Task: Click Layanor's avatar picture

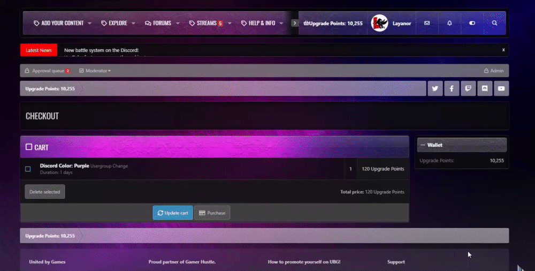Action: 379,23
